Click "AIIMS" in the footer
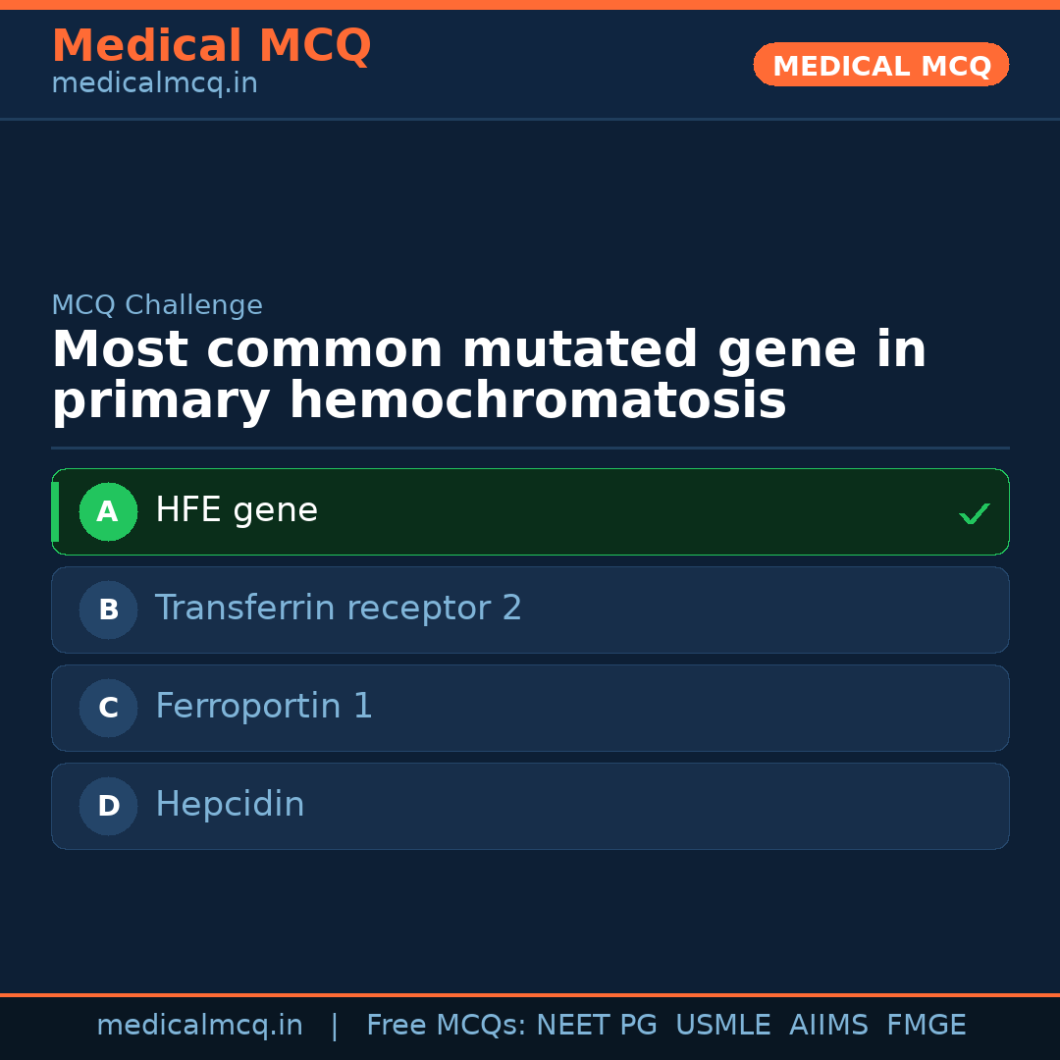This screenshot has width=1060, height=1060. pos(828,1026)
